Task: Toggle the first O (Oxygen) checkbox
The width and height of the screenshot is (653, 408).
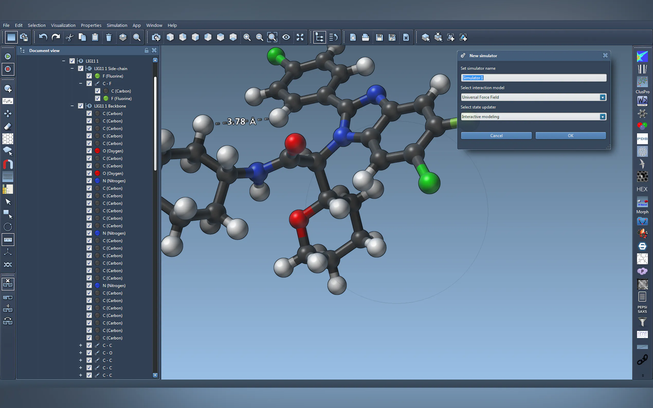Action: point(89,151)
